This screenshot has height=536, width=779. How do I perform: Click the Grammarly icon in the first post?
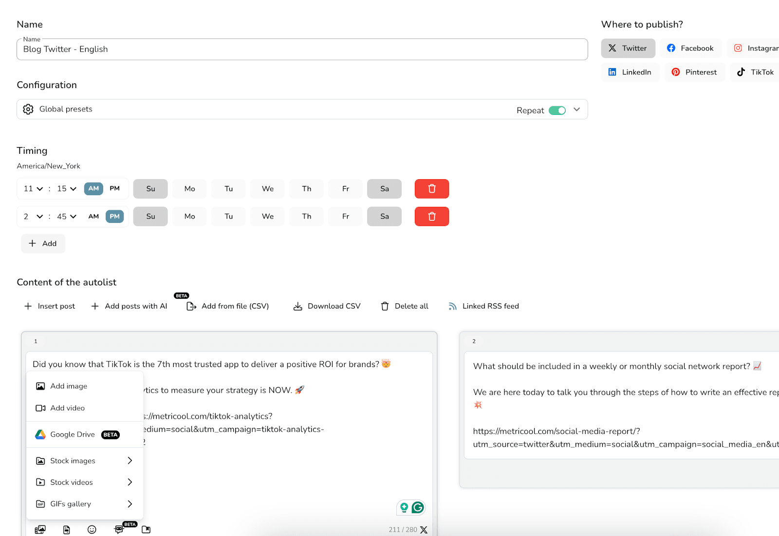[417, 507]
